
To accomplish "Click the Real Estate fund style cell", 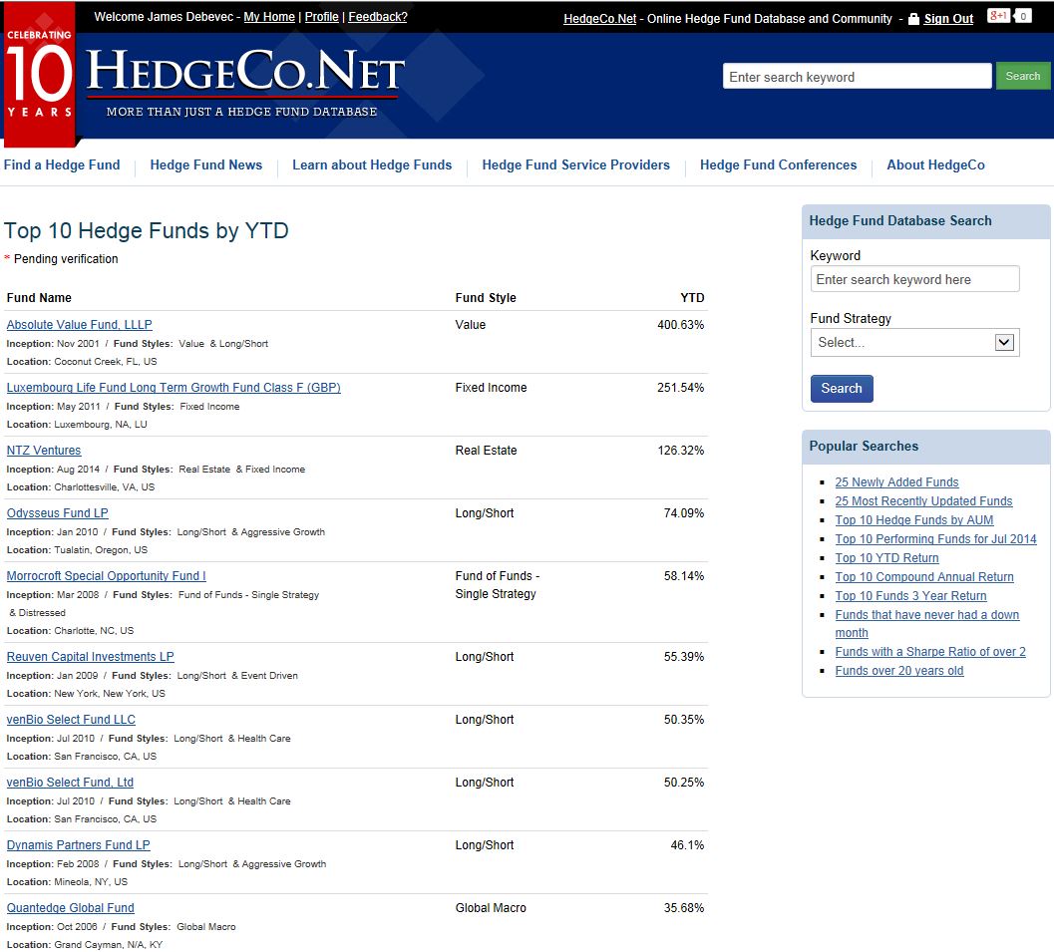I will click(x=486, y=451).
